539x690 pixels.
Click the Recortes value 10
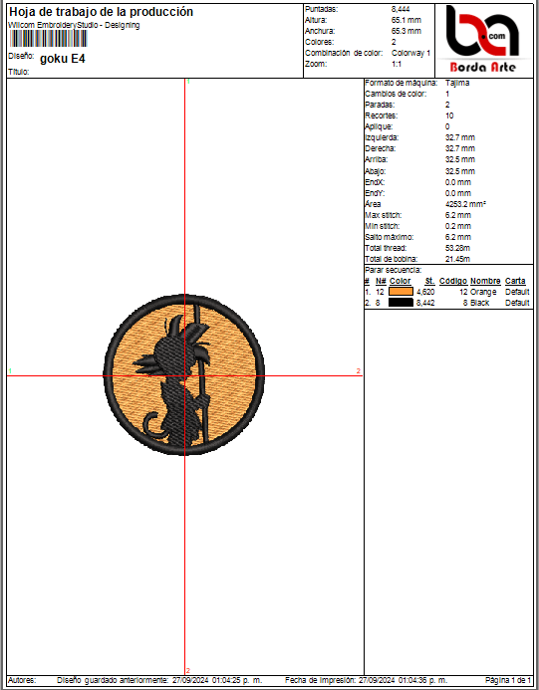(449, 115)
